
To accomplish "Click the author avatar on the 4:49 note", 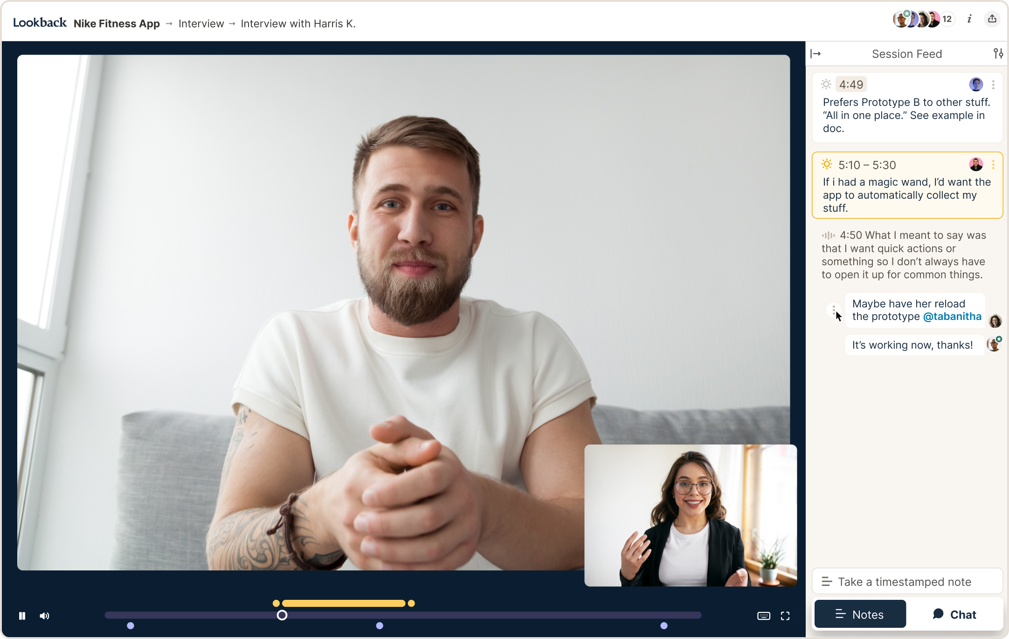I will pyautogui.click(x=976, y=84).
